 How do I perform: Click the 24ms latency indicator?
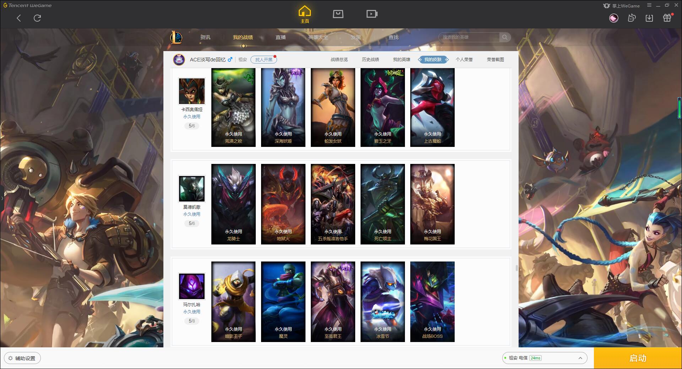pyautogui.click(x=535, y=358)
